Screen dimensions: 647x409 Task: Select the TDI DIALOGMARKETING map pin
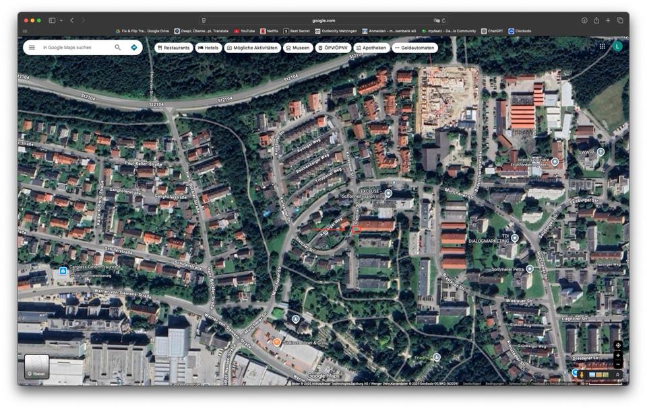point(514,238)
